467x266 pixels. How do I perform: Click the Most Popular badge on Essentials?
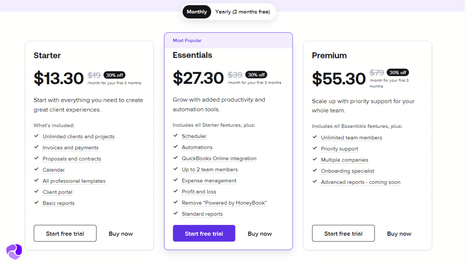(187, 40)
